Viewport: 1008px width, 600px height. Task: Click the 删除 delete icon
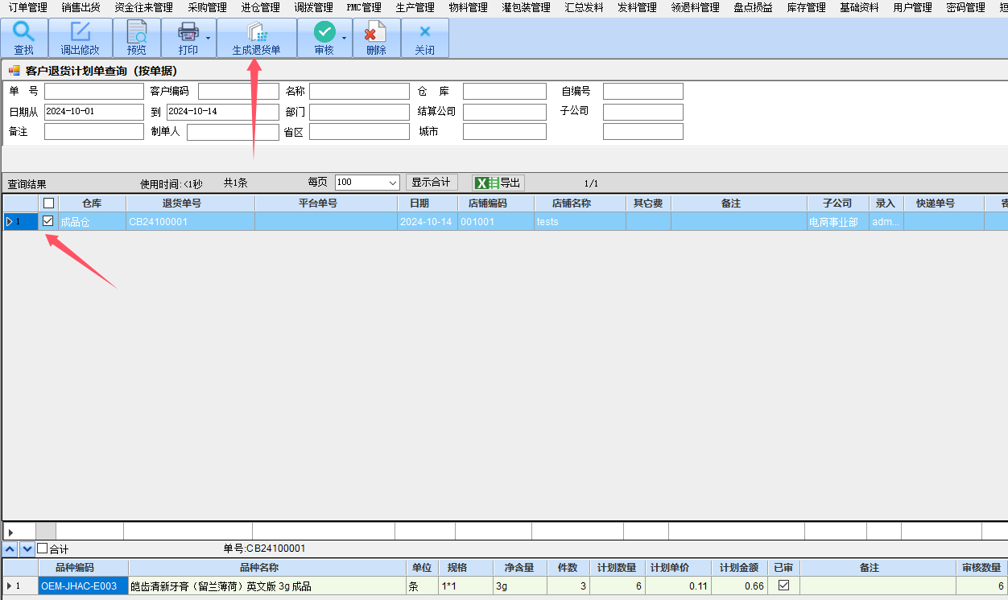(375, 32)
